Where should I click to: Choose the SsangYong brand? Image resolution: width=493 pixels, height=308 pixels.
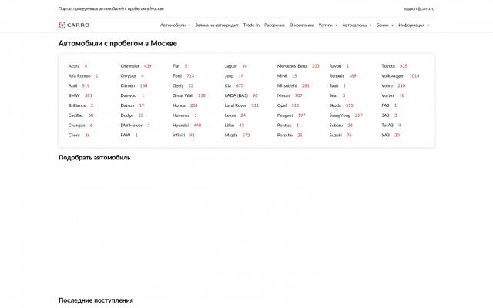pos(340,115)
